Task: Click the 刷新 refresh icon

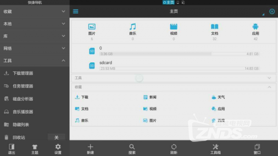Action: pos(174,149)
